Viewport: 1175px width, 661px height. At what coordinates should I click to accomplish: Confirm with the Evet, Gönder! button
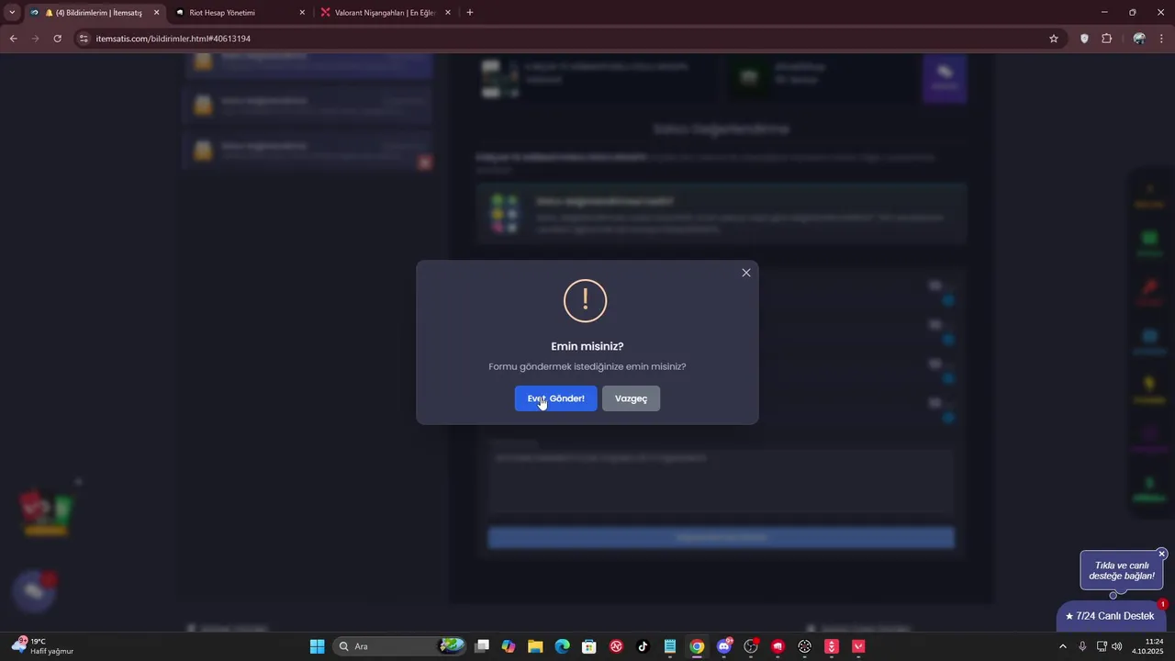pyautogui.click(x=555, y=398)
